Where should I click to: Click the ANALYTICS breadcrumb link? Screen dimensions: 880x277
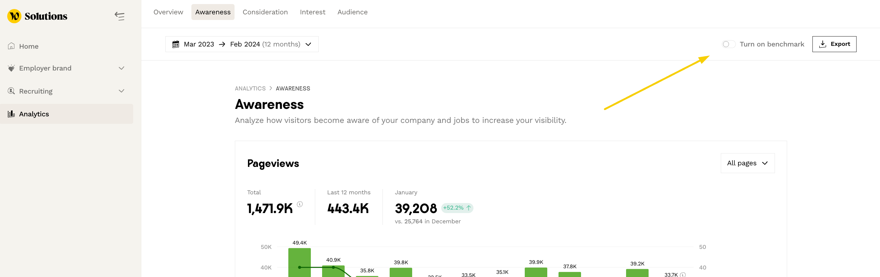[x=250, y=89]
